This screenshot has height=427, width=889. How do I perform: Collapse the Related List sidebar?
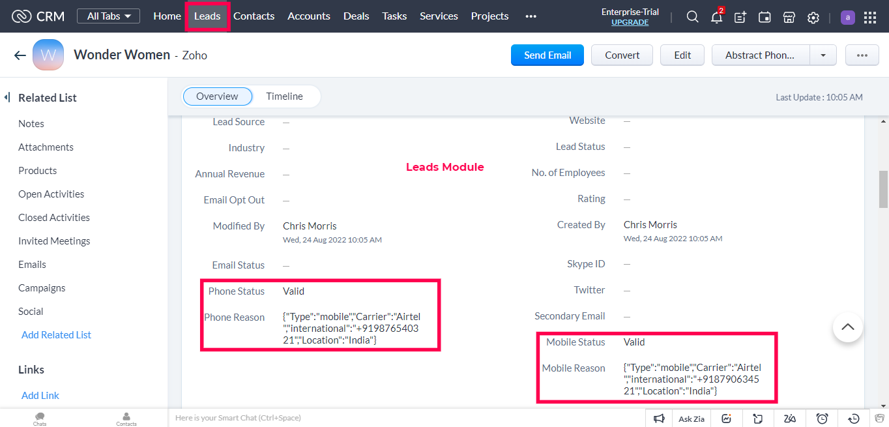click(x=7, y=97)
